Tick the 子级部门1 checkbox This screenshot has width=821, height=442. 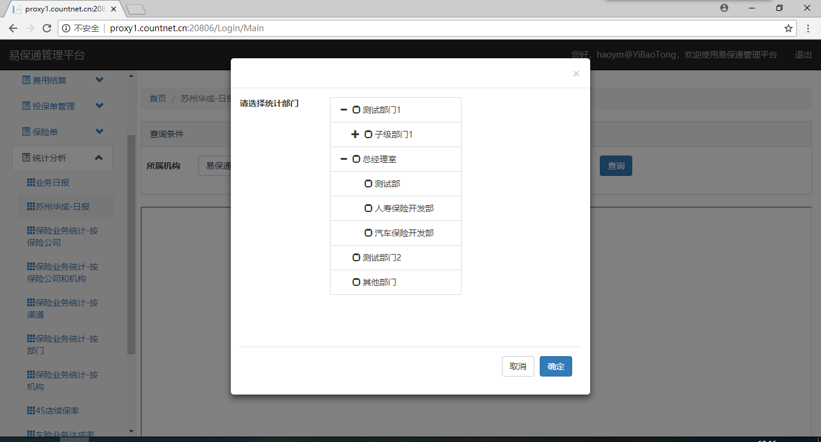[x=368, y=135]
